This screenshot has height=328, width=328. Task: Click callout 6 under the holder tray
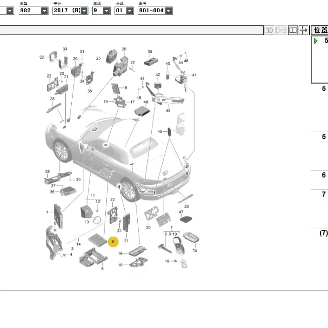pos(102,269)
